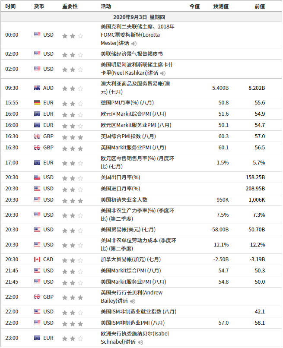Screen dimensions: 283x348
Task: Click importance stars for 德国PMI月率
Action: pos(73,104)
